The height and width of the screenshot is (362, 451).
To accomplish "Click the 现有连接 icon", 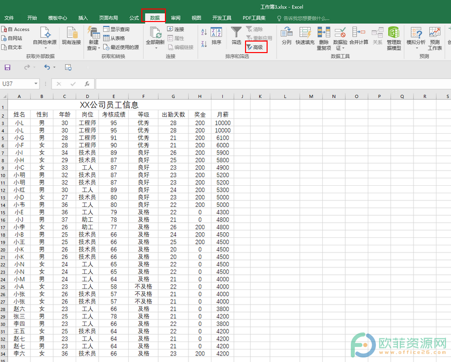I will pyautogui.click(x=71, y=36).
